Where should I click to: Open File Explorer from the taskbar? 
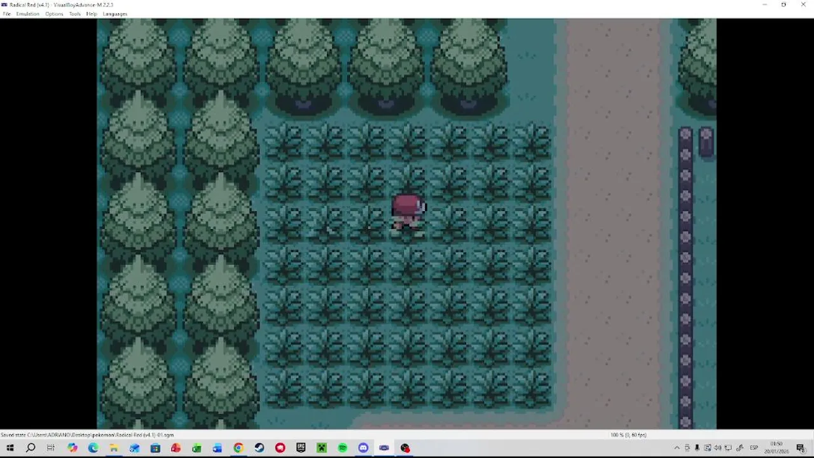click(x=113, y=448)
